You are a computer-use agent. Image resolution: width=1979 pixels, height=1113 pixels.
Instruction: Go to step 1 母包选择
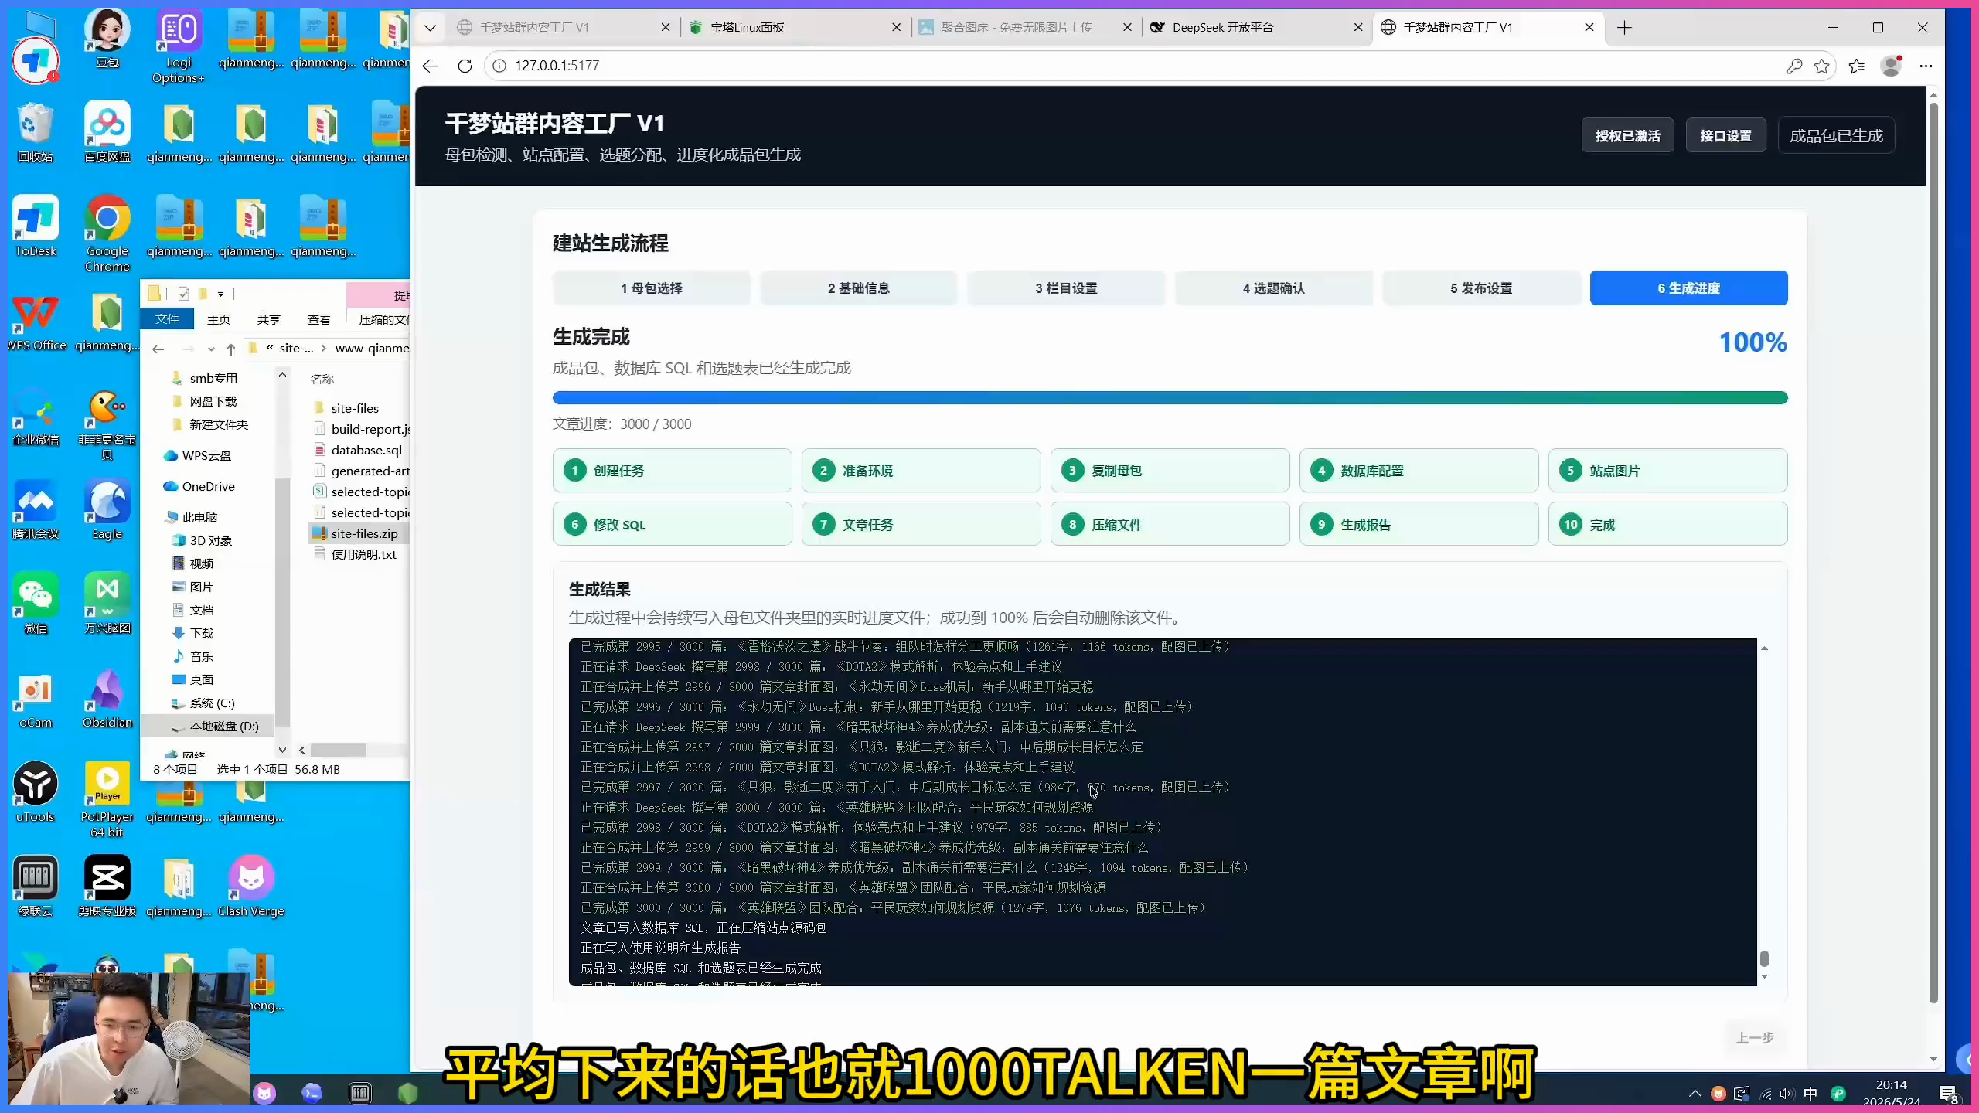(651, 288)
